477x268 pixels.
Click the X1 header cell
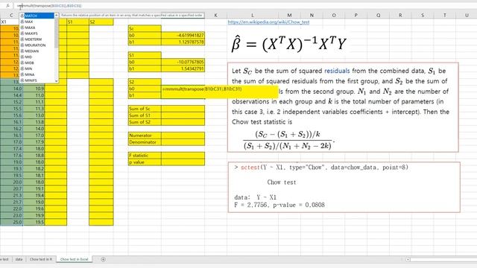[x=10, y=22]
